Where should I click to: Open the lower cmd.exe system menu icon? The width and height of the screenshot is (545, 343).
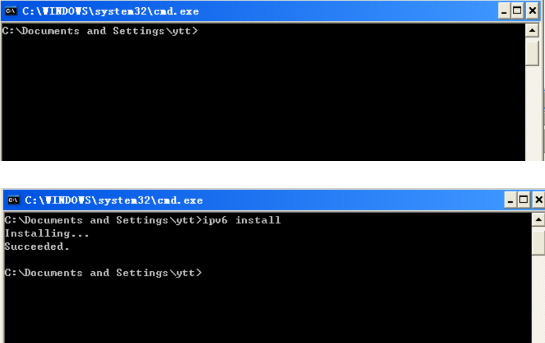(x=14, y=200)
